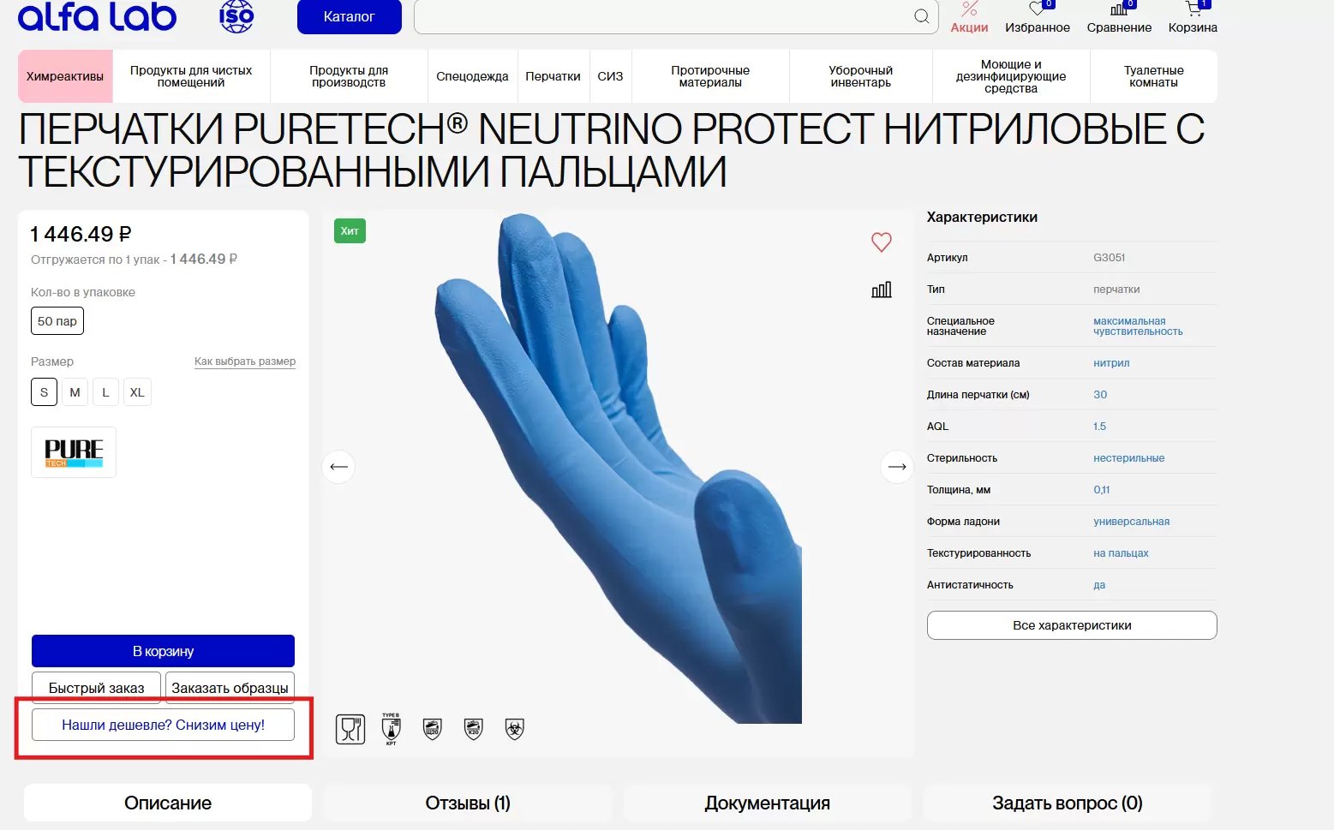Click inside the search input field
This screenshot has width=1334, height=830.
[660, 16]
